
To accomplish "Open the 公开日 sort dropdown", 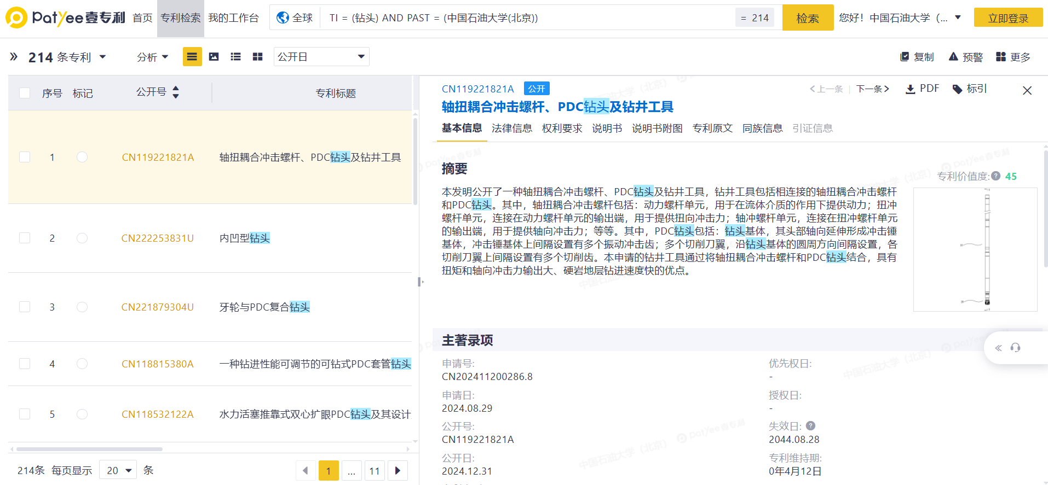I will 321,57.
